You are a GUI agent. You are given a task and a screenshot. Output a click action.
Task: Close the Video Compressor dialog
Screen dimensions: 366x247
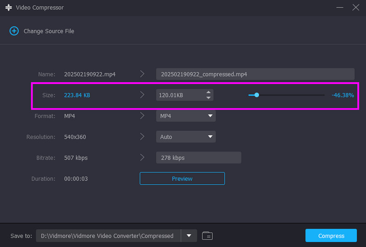(x=355, y=7)
